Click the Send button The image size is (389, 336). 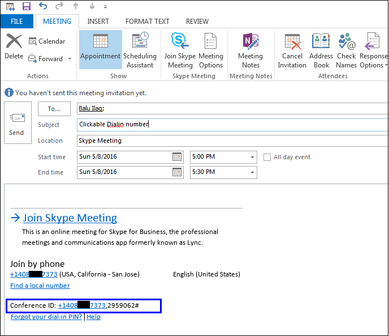pos(18,122)
